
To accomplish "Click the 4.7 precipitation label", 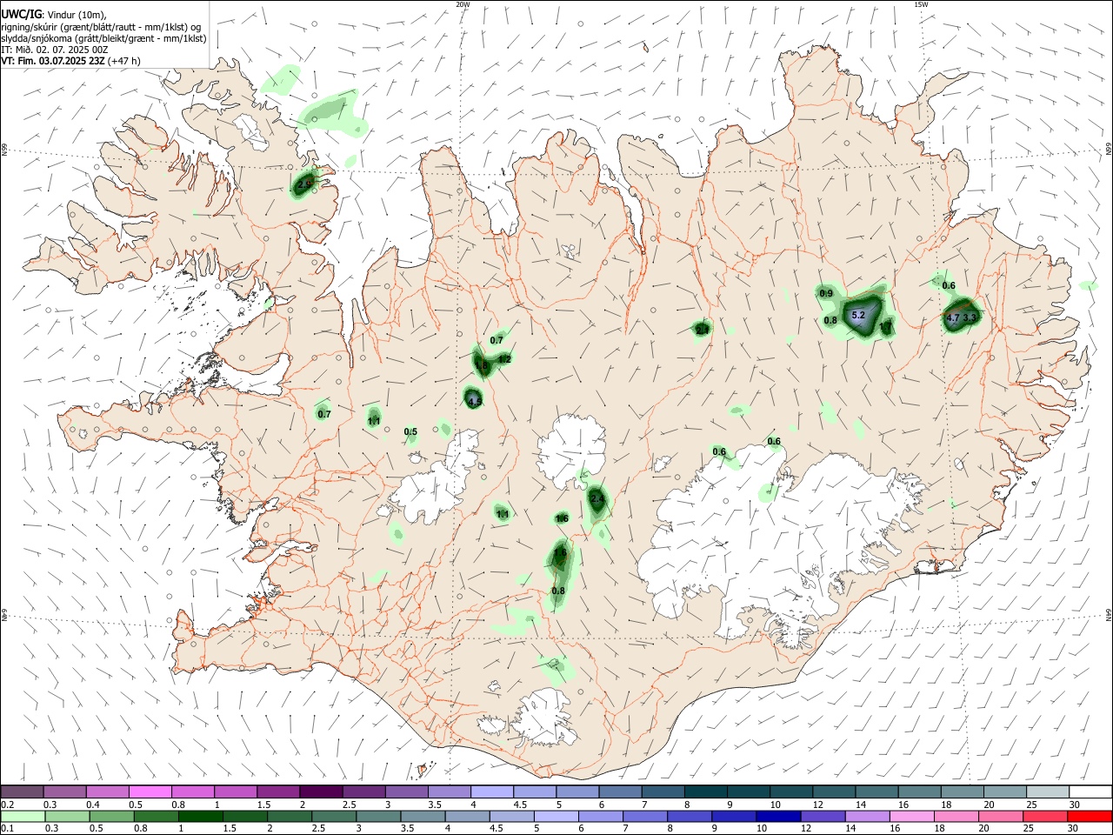I will click(x=953, y=317).
